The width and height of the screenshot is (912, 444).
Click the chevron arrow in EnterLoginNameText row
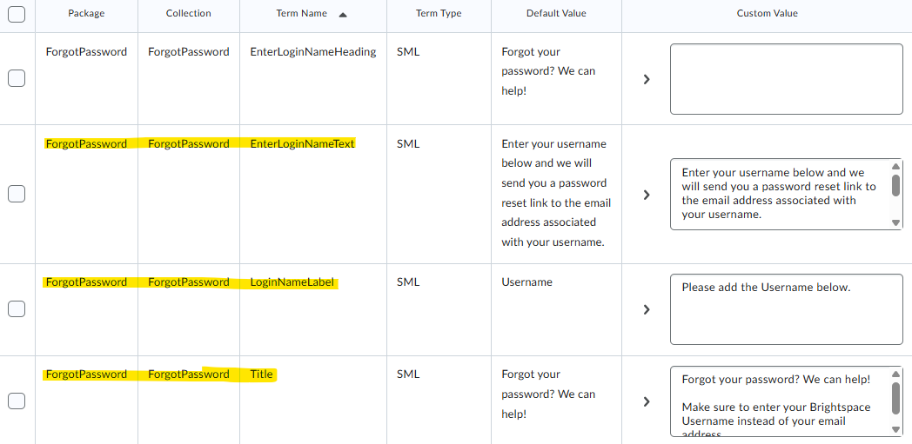(647, 195)
